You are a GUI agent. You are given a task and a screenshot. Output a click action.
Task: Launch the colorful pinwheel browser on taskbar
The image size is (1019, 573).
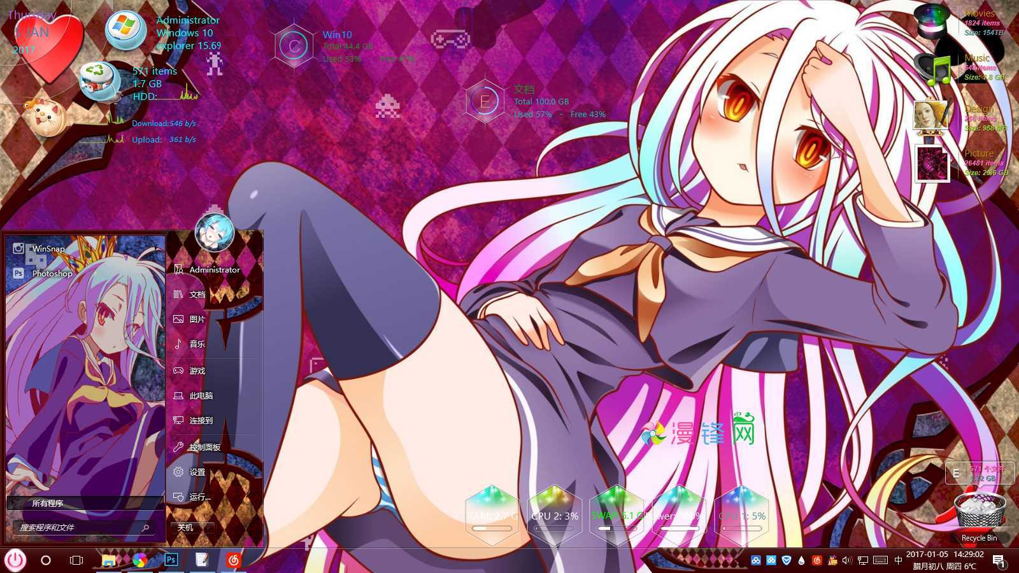point(140,560)
